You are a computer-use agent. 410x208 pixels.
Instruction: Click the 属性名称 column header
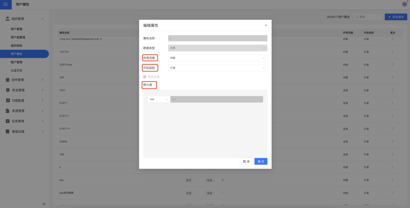64,33
